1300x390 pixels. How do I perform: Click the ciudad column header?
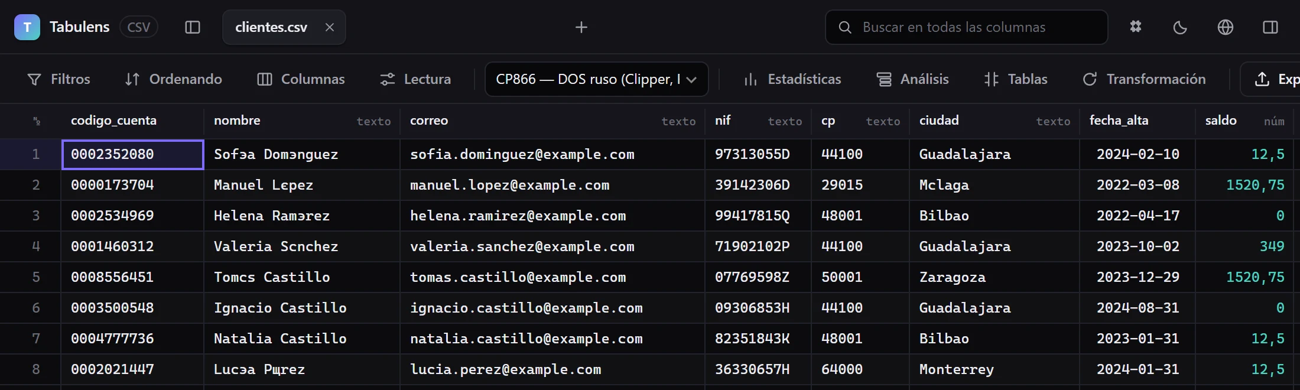[994, 121]
